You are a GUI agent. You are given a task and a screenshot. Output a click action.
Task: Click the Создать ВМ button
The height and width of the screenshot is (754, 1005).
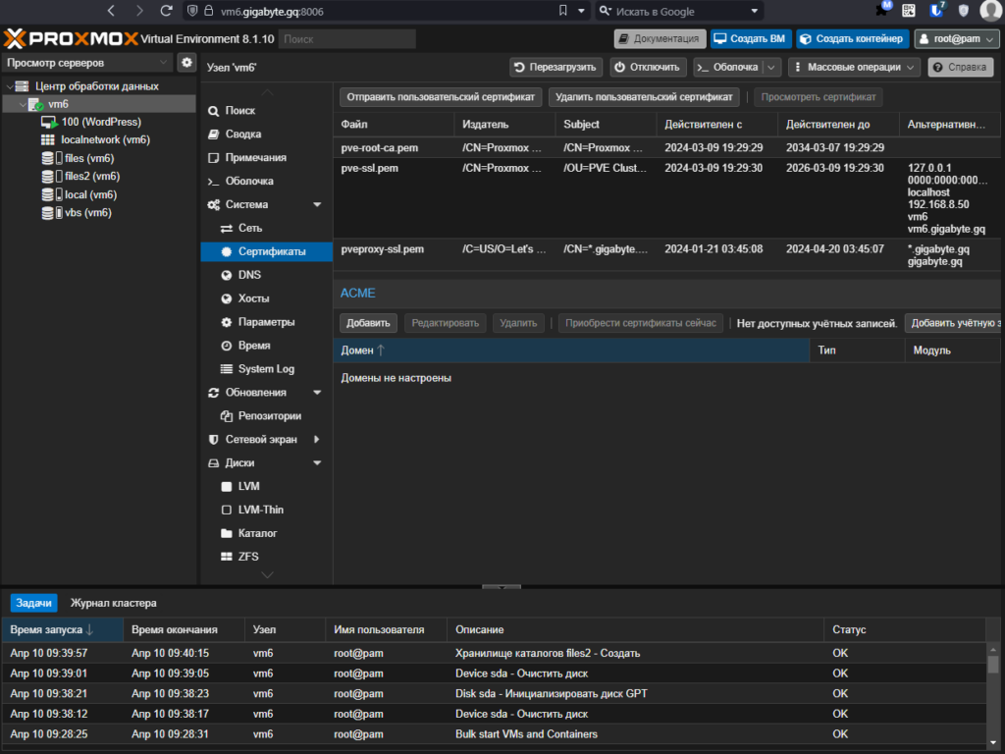coord(750,39)
